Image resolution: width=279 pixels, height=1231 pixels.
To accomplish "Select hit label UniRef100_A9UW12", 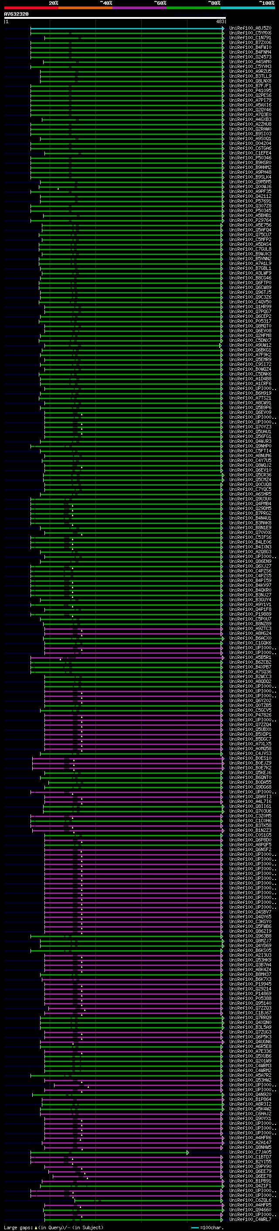I will pos(250,345).
